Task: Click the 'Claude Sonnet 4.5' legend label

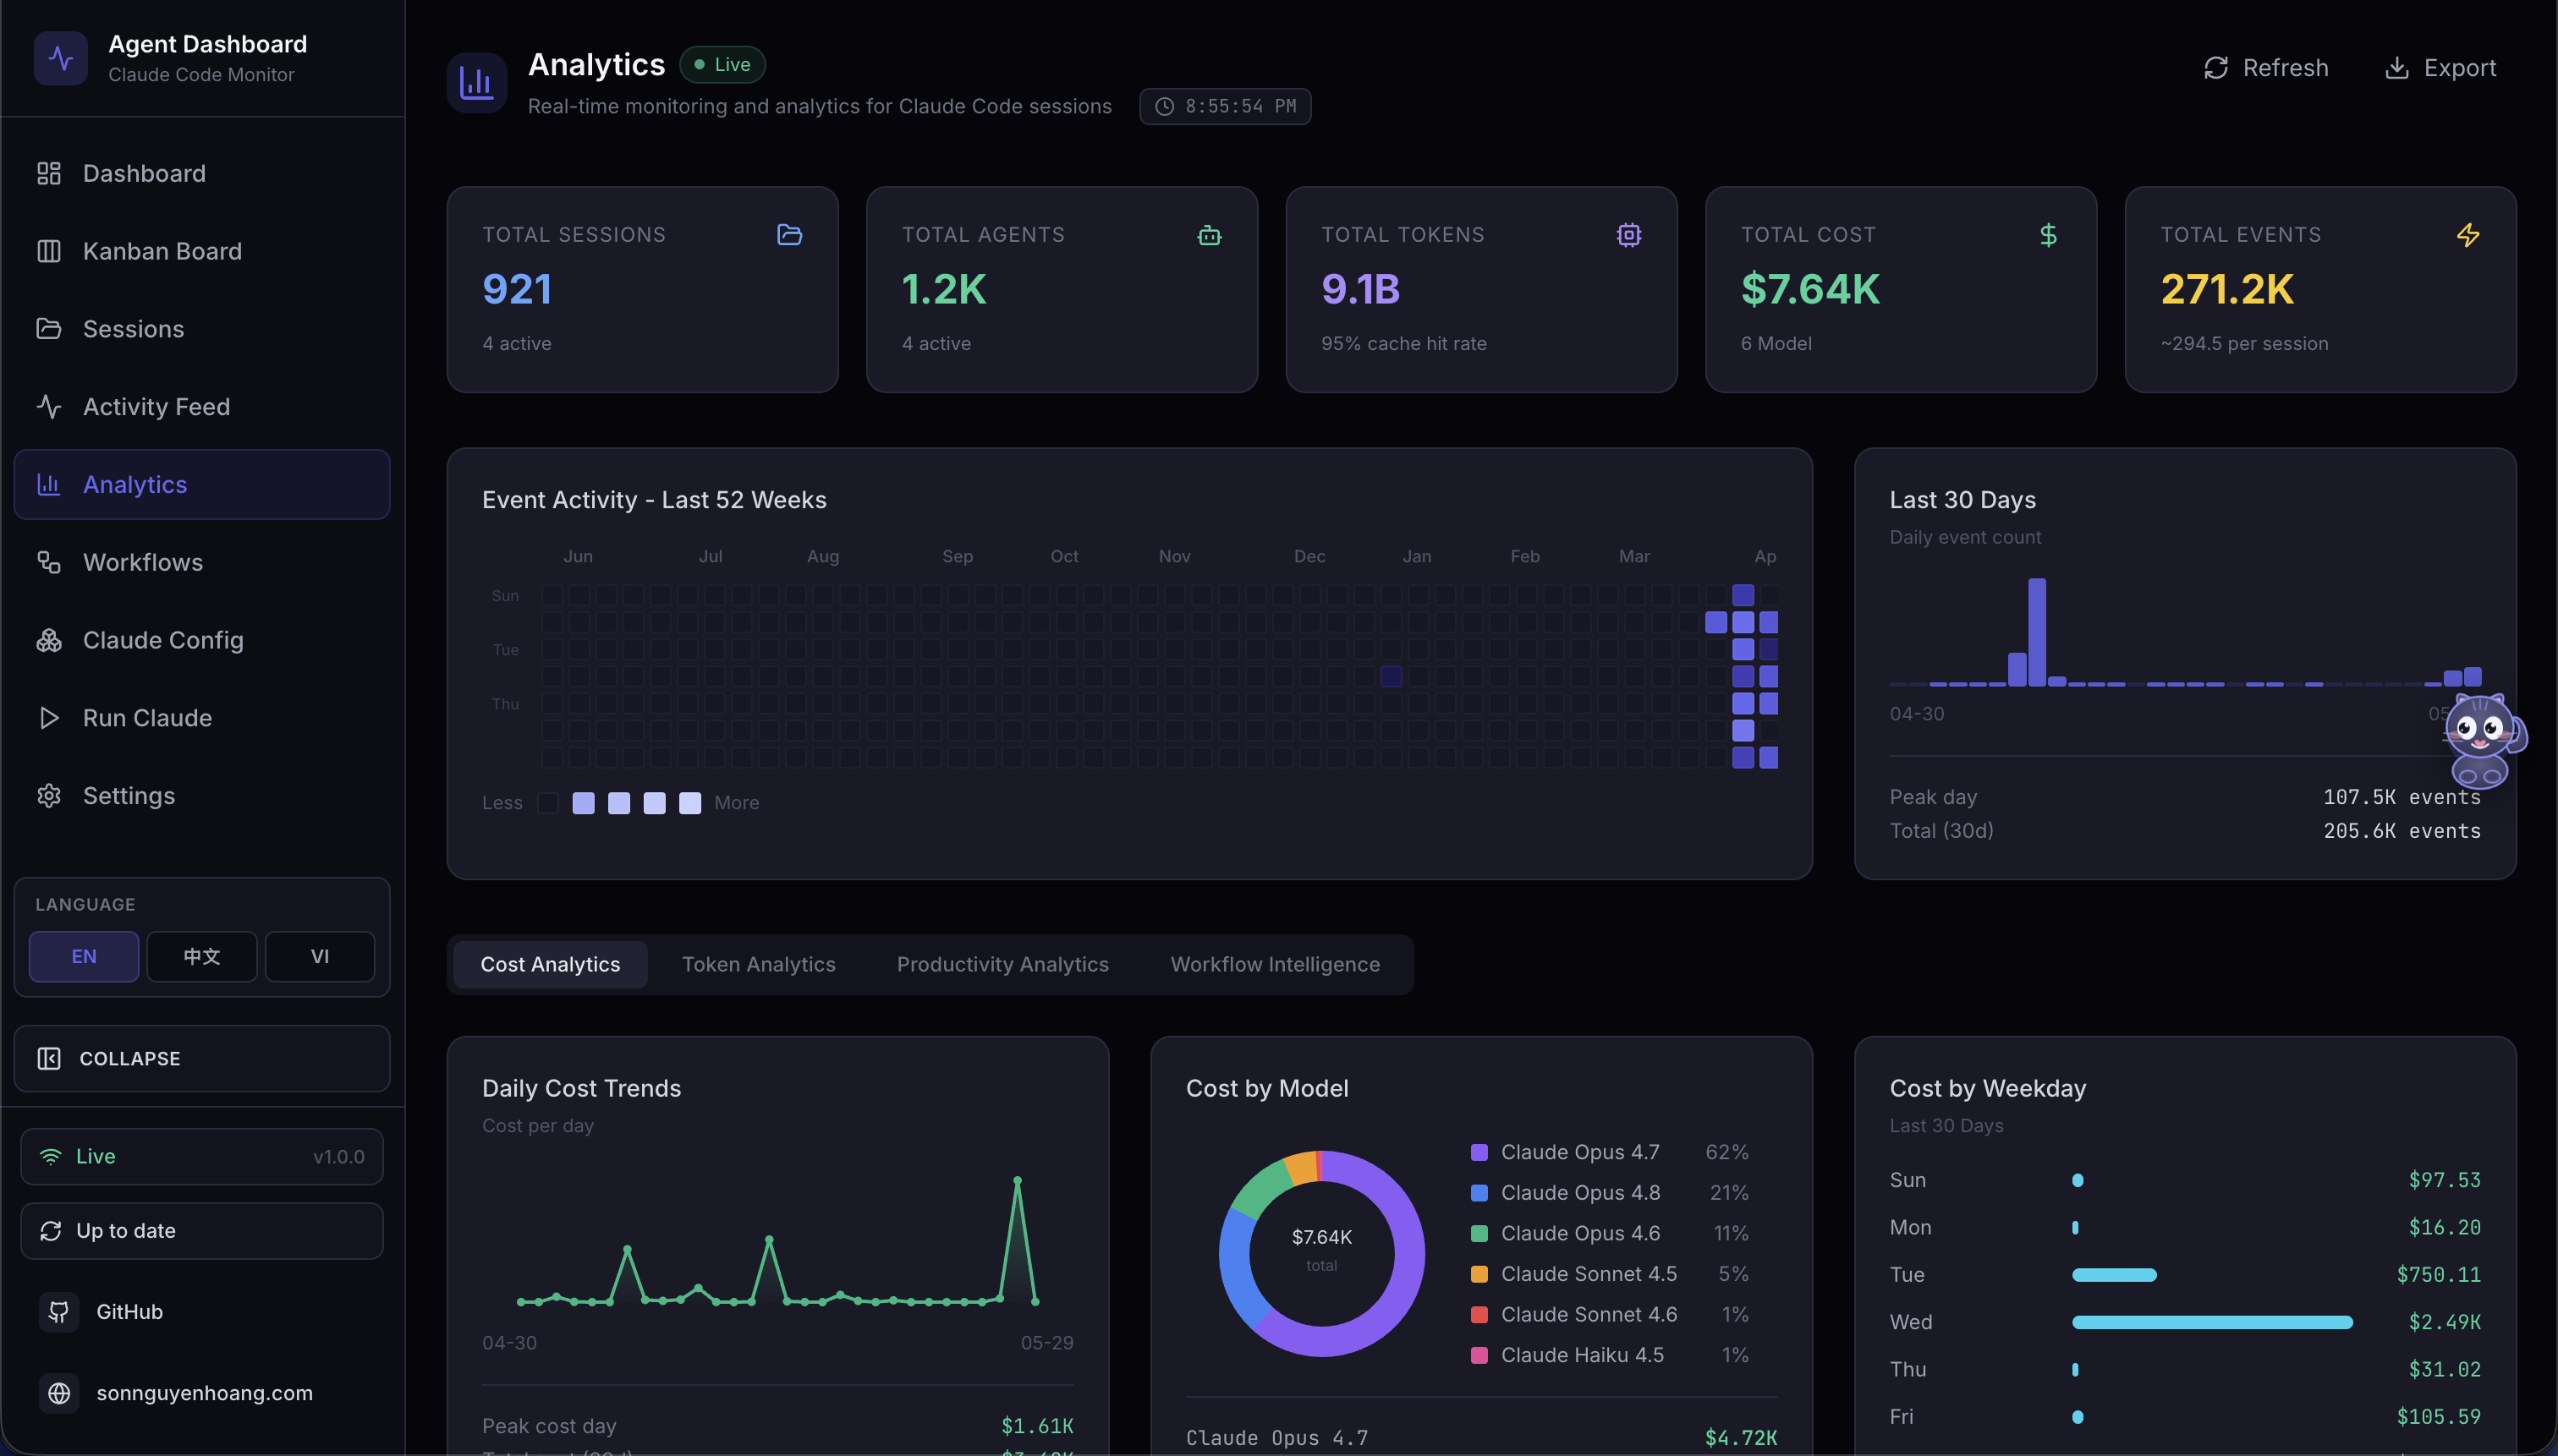Action: 1589,1274
